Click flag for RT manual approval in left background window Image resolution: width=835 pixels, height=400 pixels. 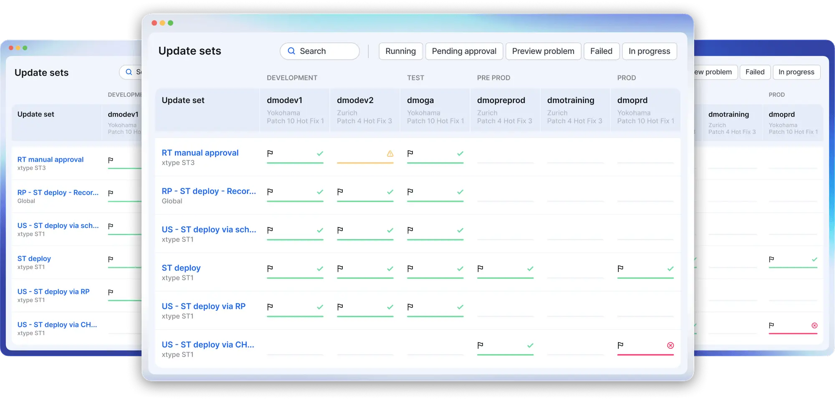pyautogui.click(x=111, y=160)
